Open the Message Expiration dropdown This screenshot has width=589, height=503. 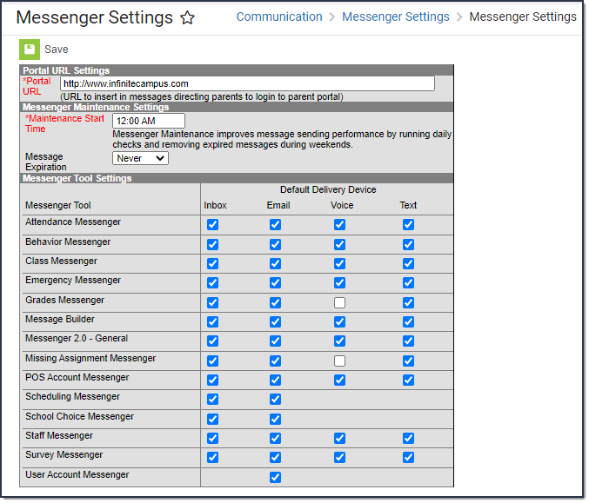click(140, 158)
